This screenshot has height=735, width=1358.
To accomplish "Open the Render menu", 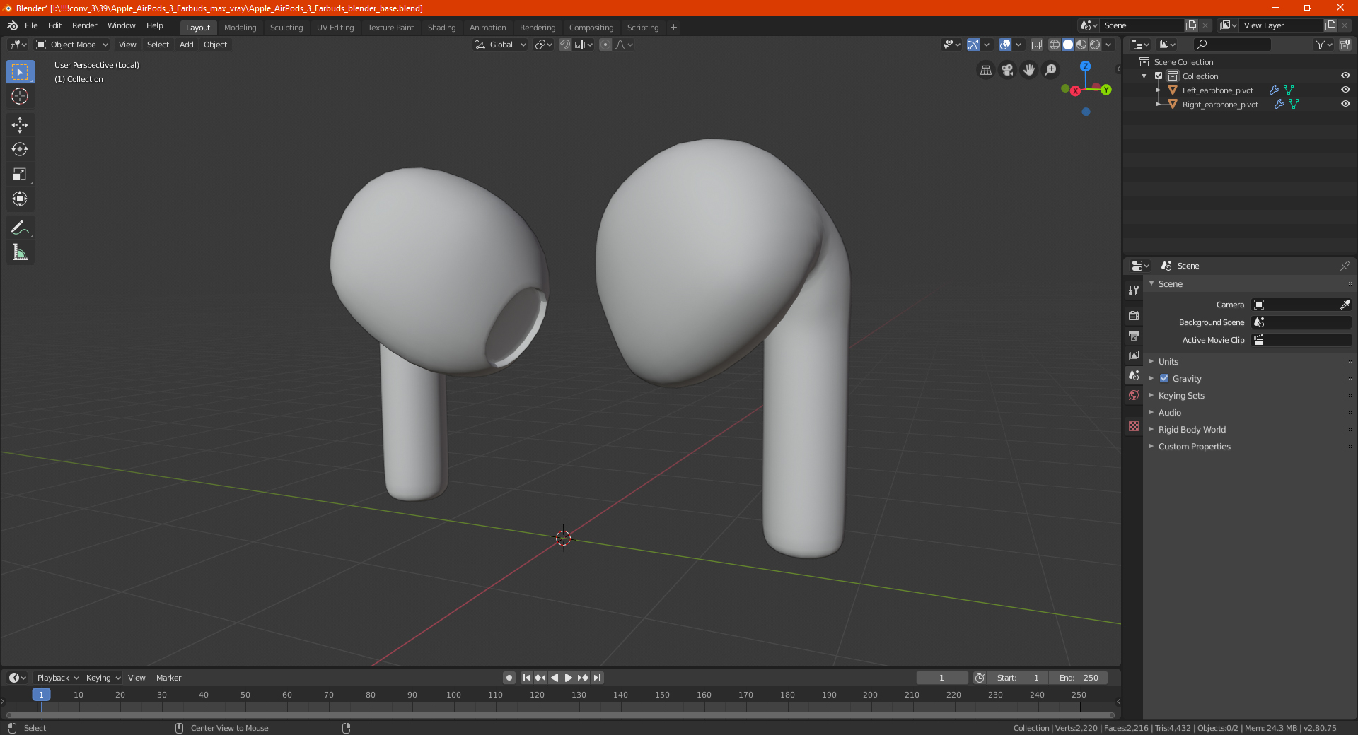I will pos(84,25).
